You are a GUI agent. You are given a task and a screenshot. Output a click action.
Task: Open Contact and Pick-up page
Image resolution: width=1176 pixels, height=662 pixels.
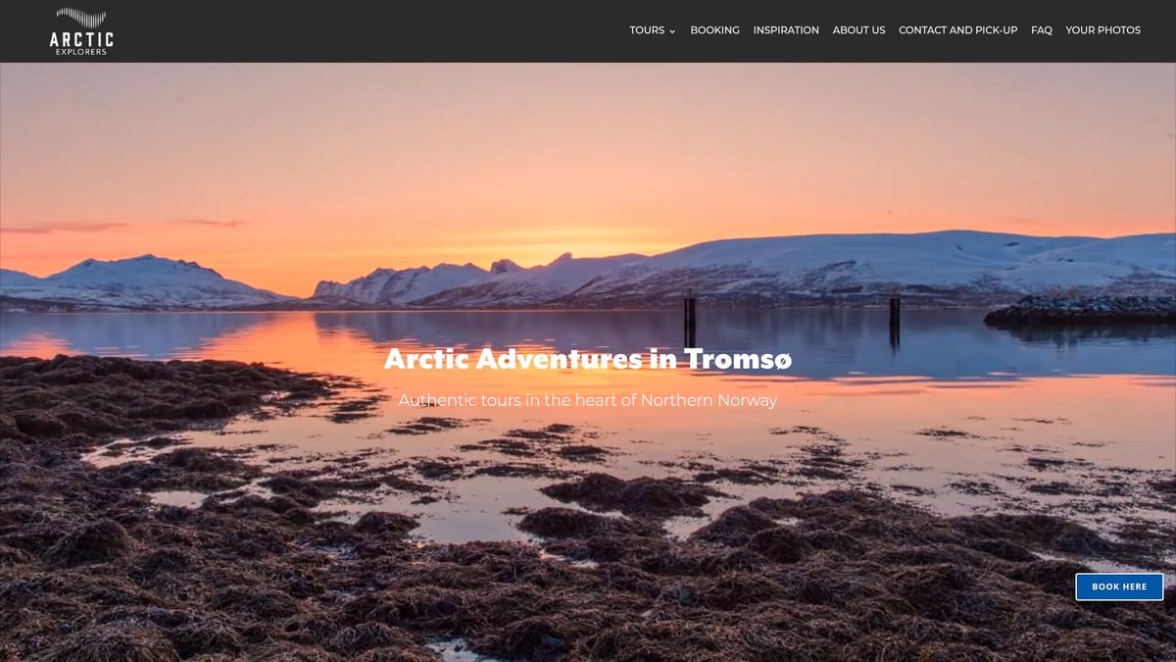(x=957, y=30)
